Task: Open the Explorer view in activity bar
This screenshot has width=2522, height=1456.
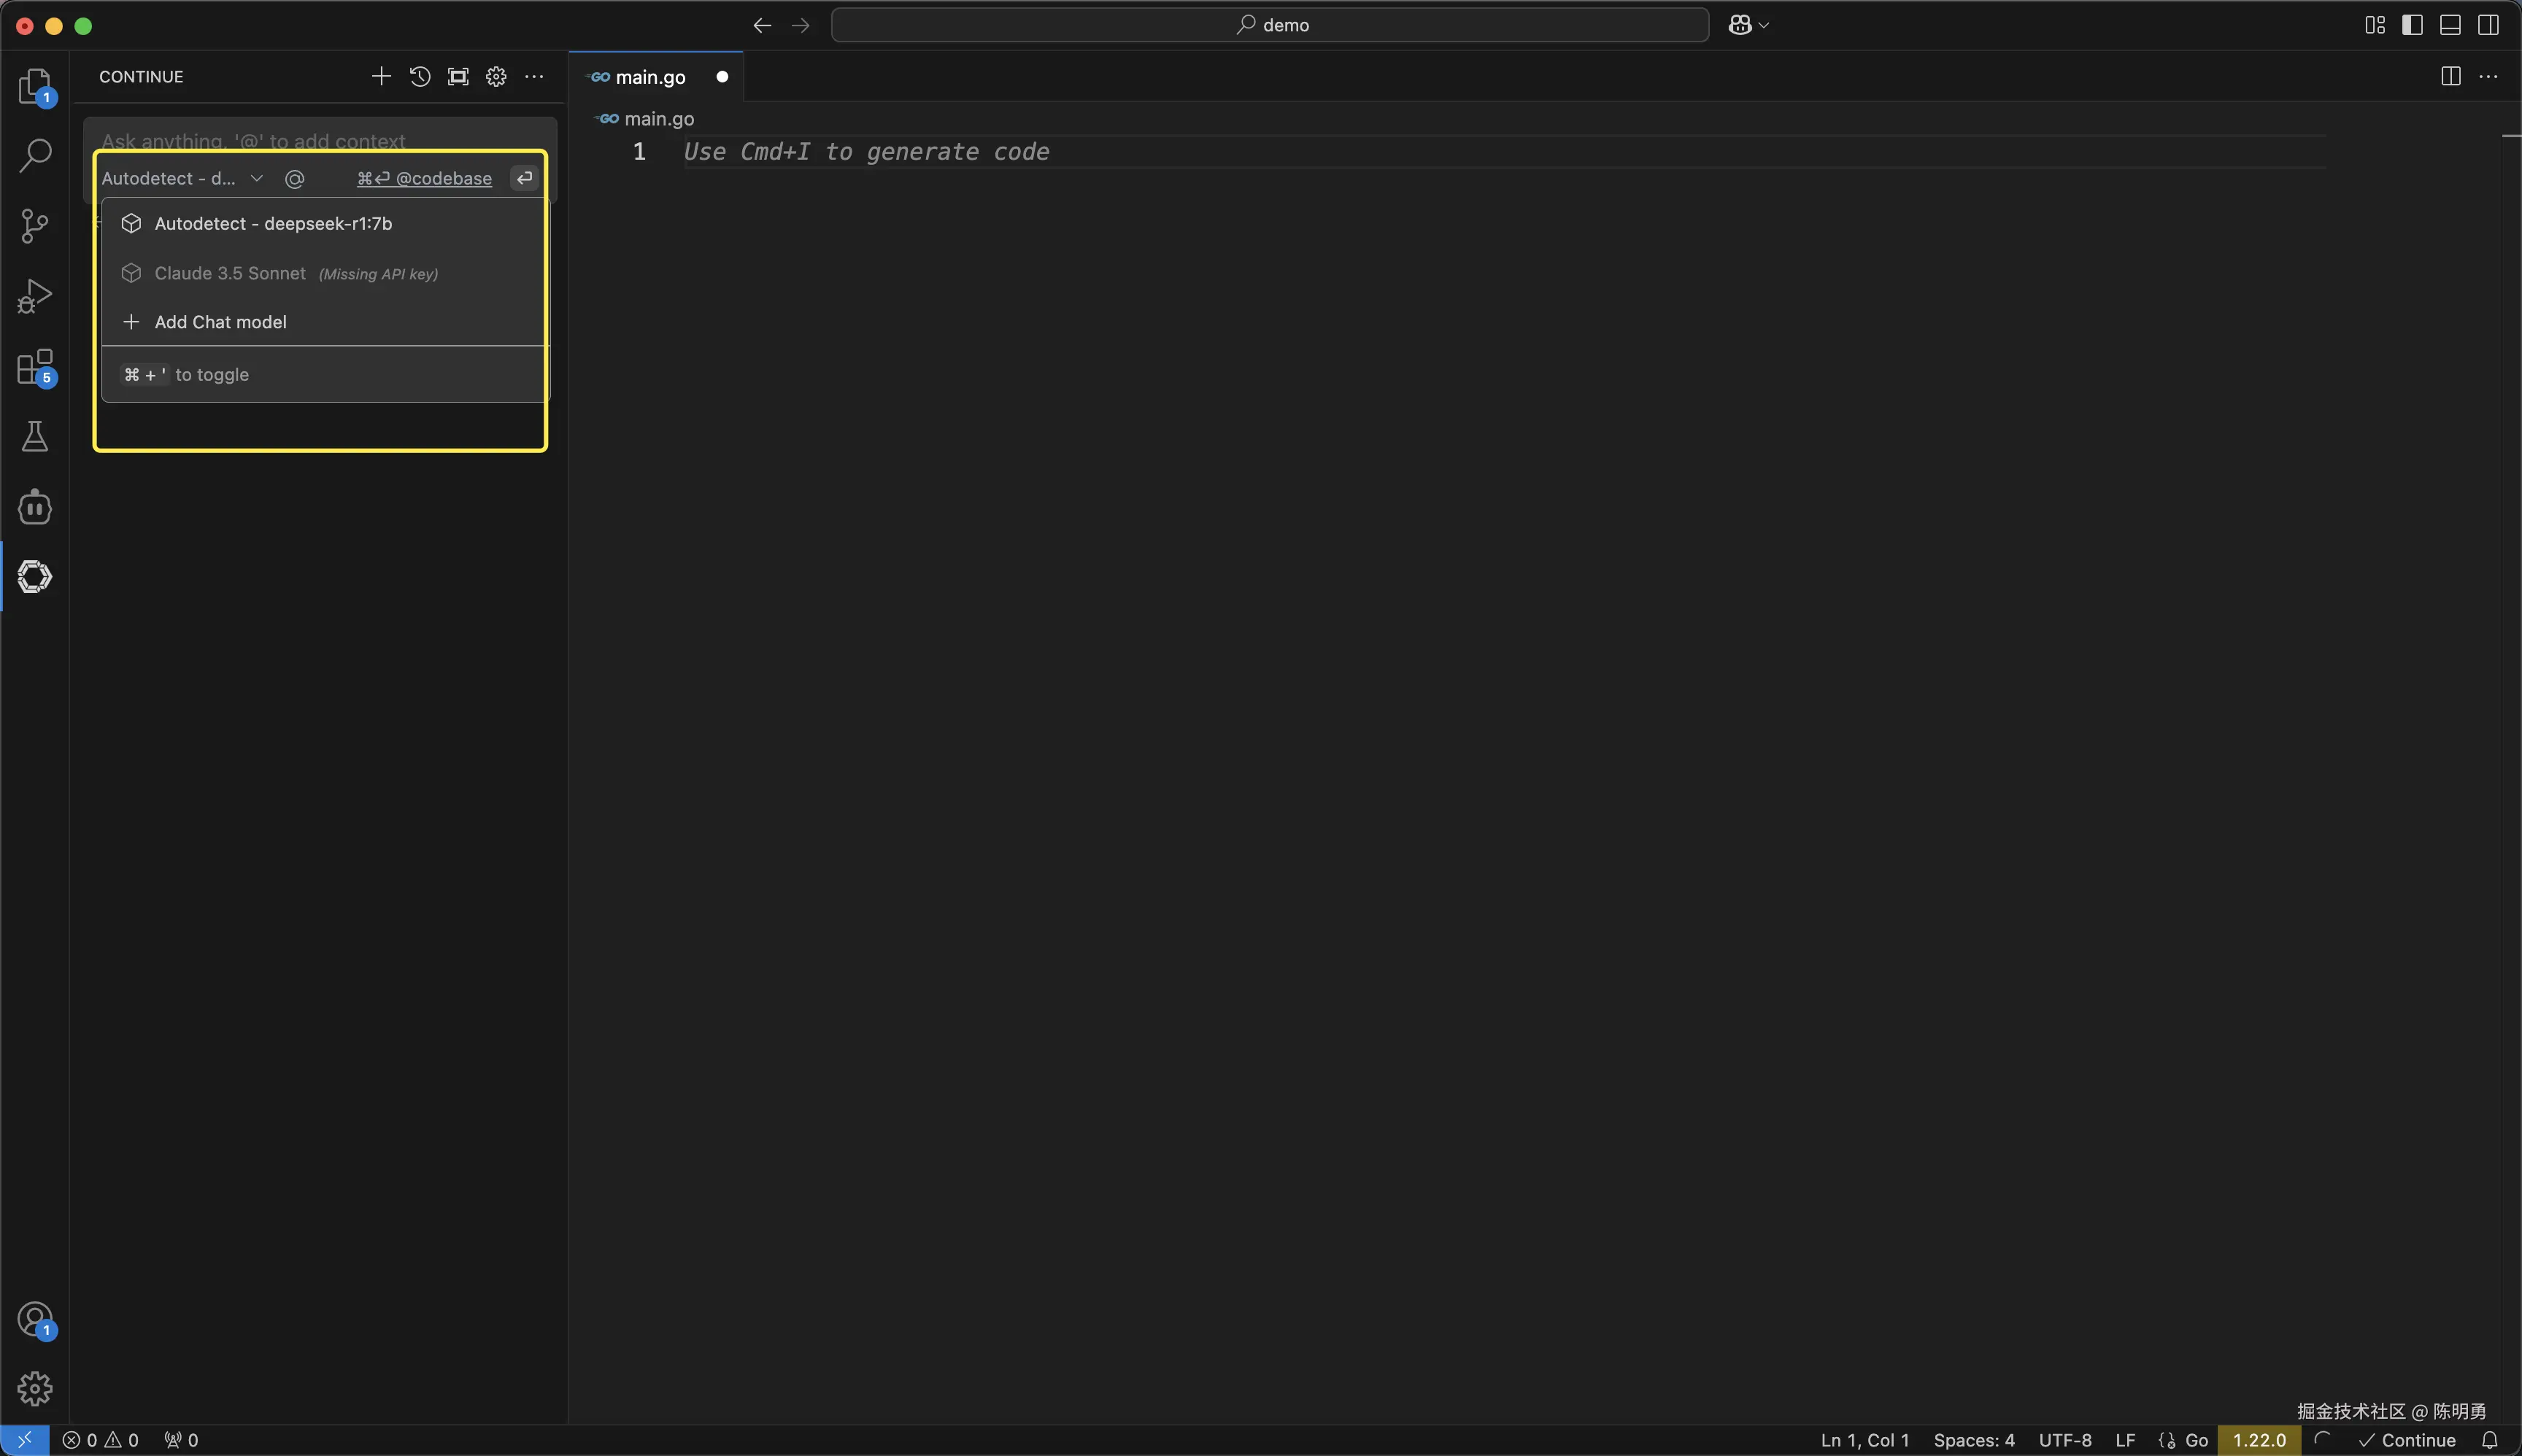Action: coord(35,86)
